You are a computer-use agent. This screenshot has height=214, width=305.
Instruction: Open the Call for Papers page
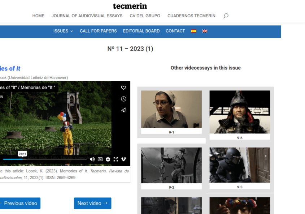pyautogui.click(x=98, y=31)
